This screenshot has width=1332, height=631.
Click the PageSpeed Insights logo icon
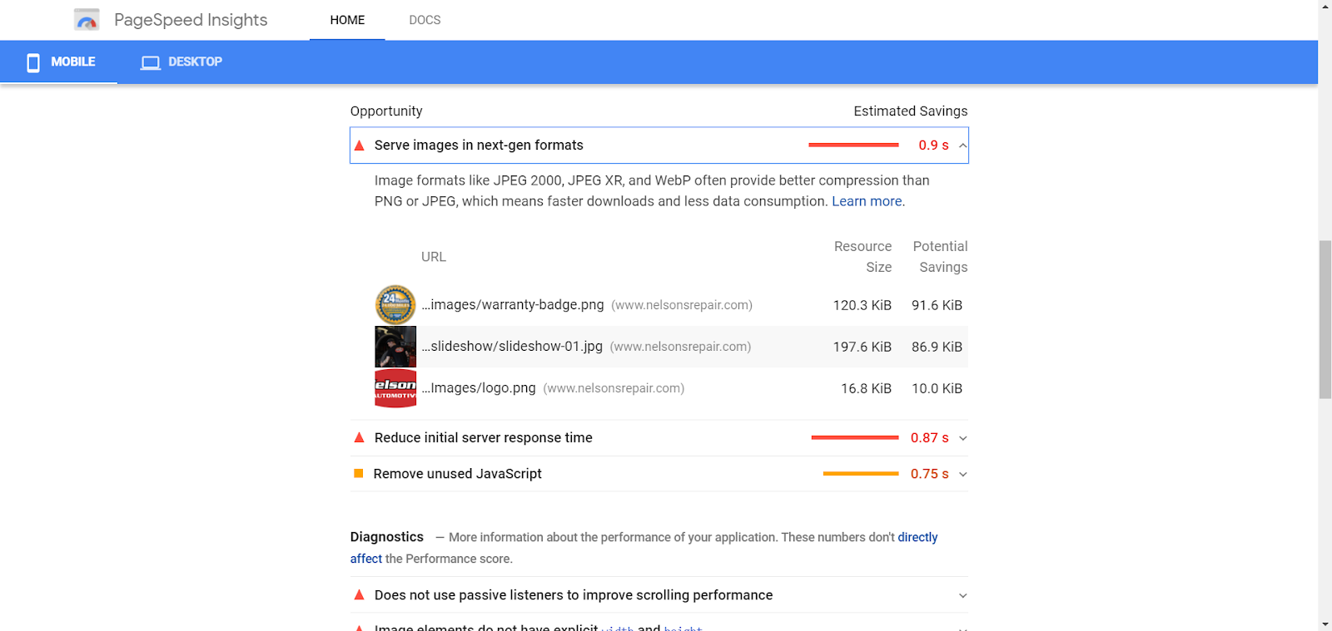[x=87, y=20]
